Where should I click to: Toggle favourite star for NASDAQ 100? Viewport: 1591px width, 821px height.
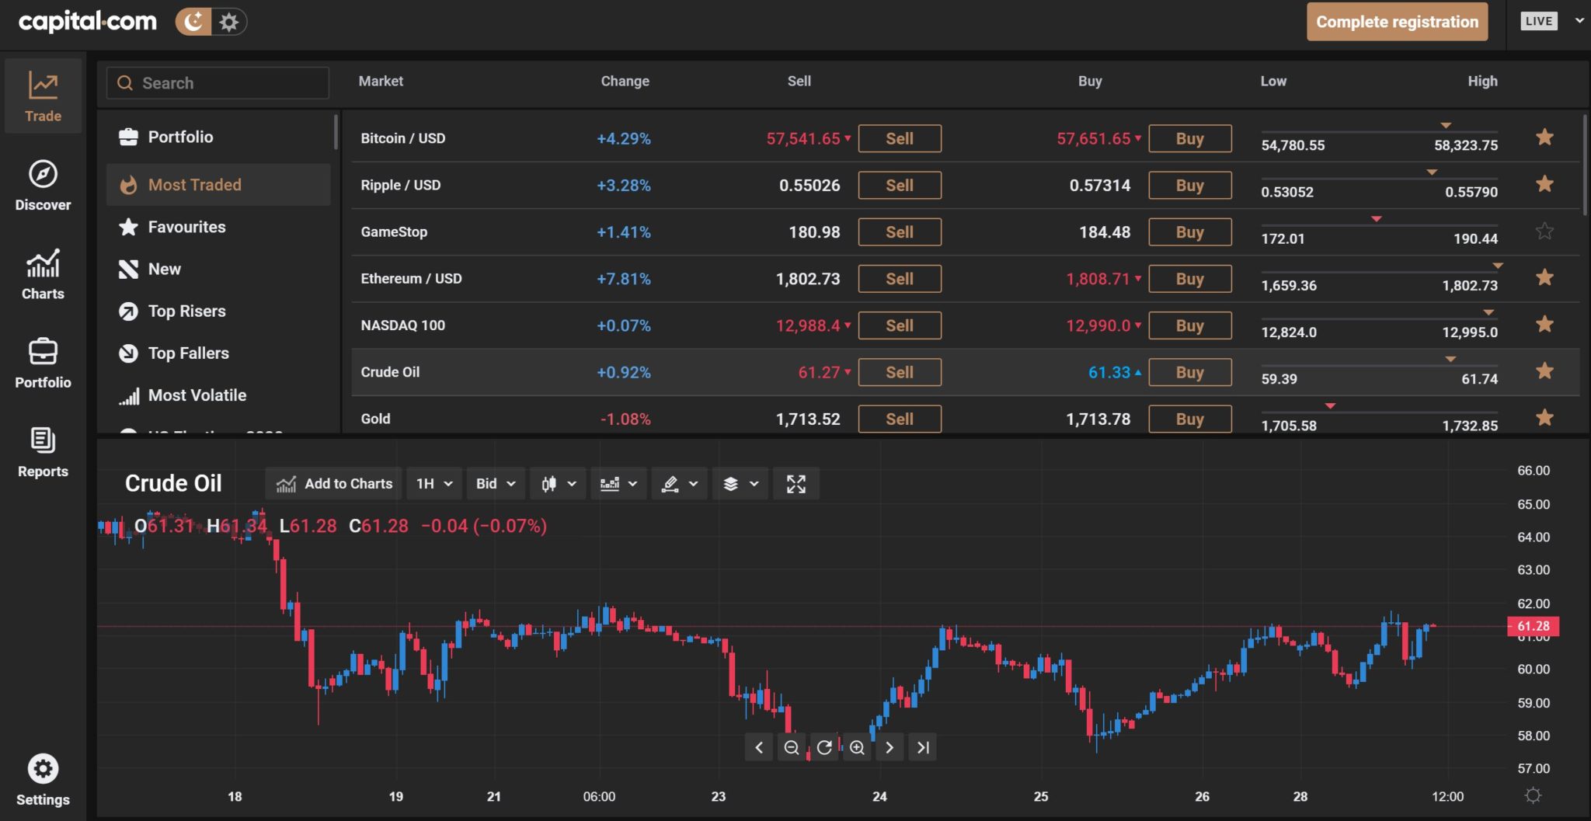coord(1544,324)
